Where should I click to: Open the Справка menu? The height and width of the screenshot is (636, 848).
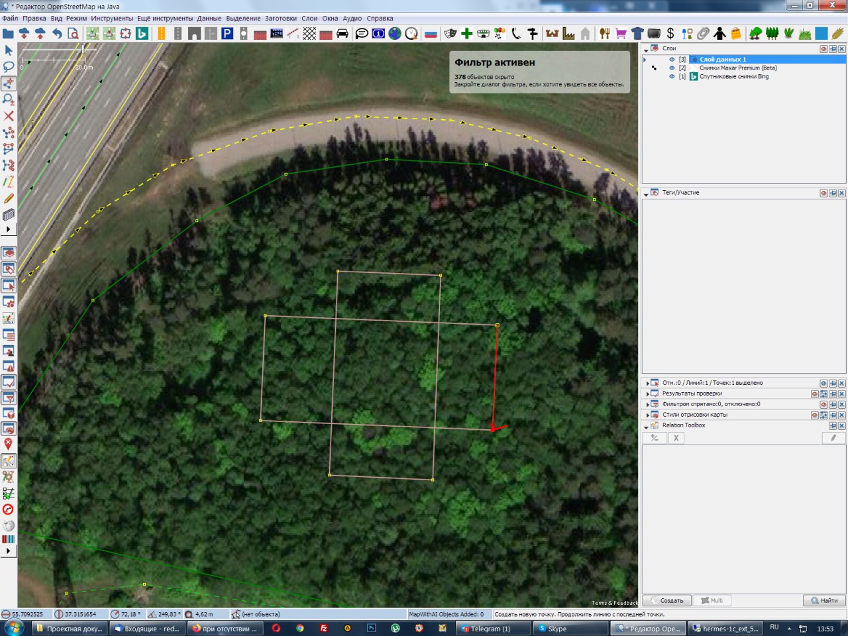coord(380,19)
